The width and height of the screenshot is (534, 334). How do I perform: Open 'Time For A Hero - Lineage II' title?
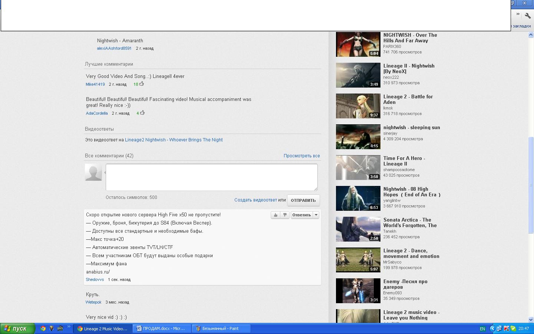[x=404, y=161]
